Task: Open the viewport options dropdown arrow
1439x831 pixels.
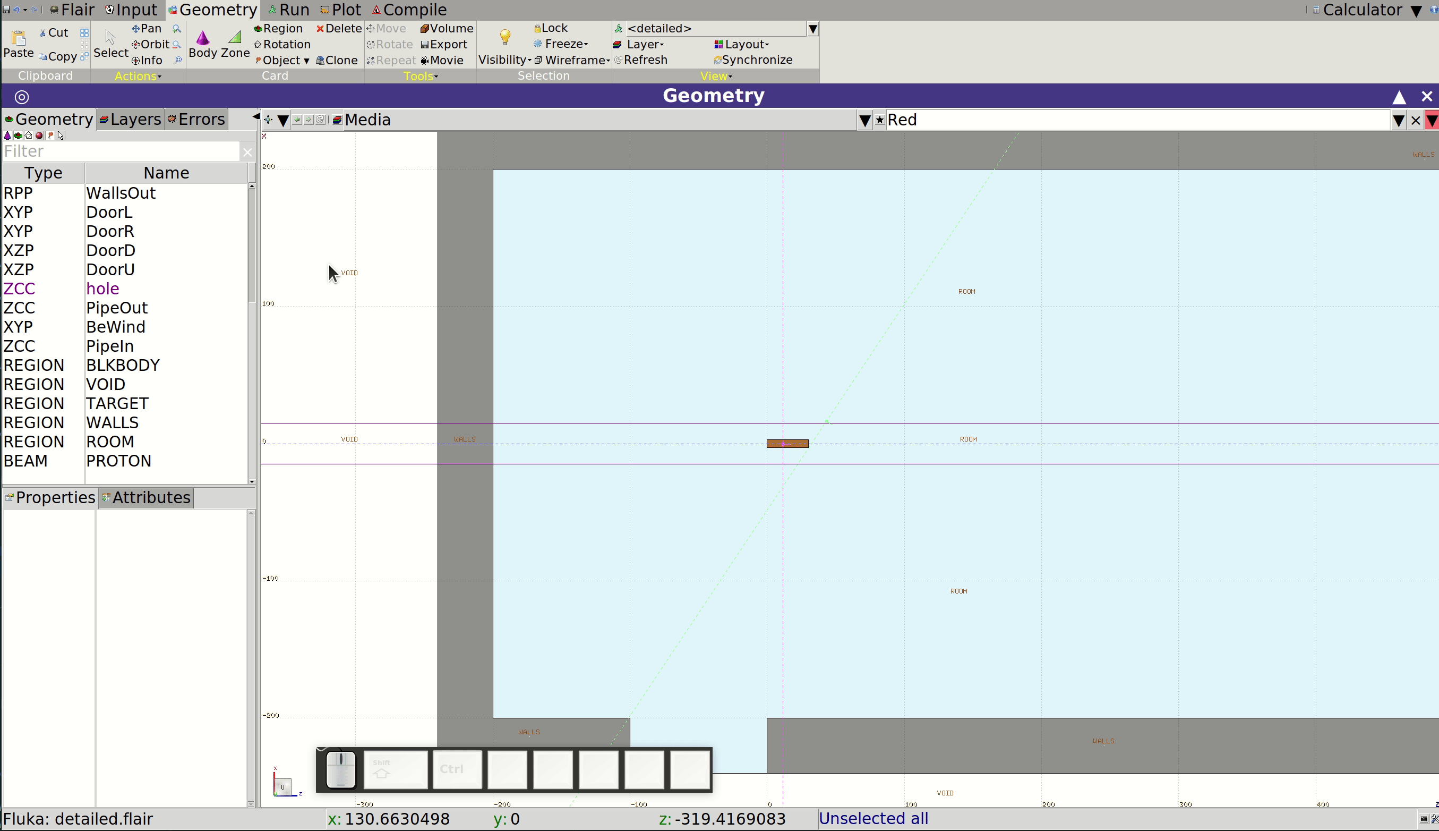Action: [x=283, y=121]
